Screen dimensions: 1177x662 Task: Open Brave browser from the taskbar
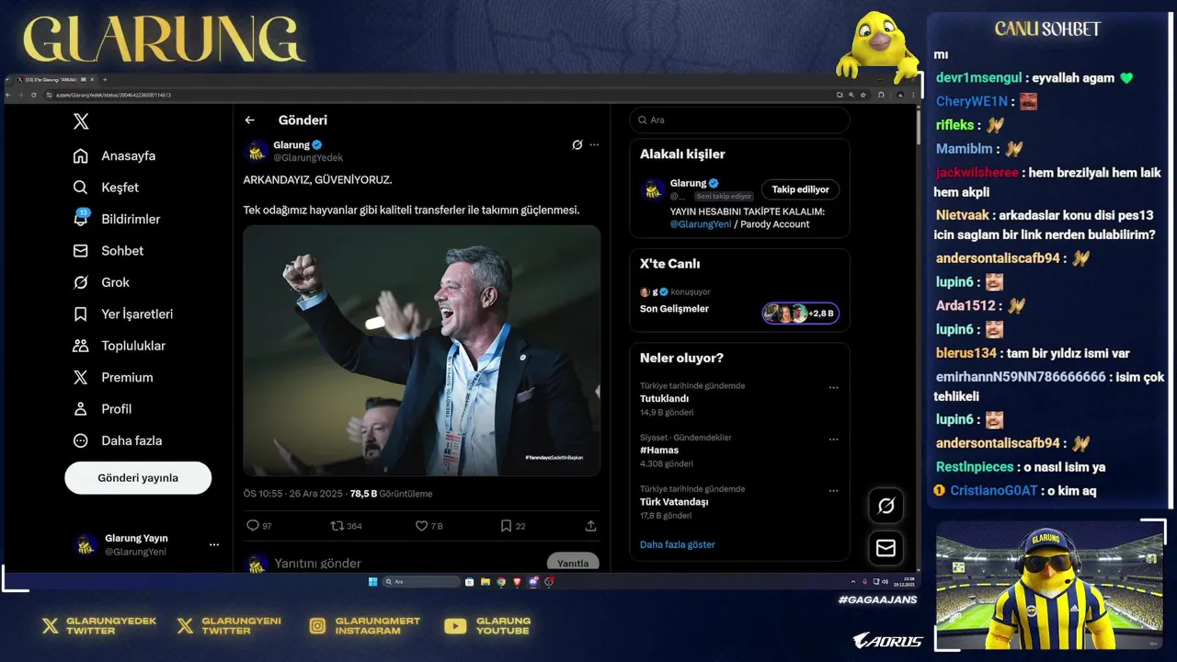click(517, 581)
